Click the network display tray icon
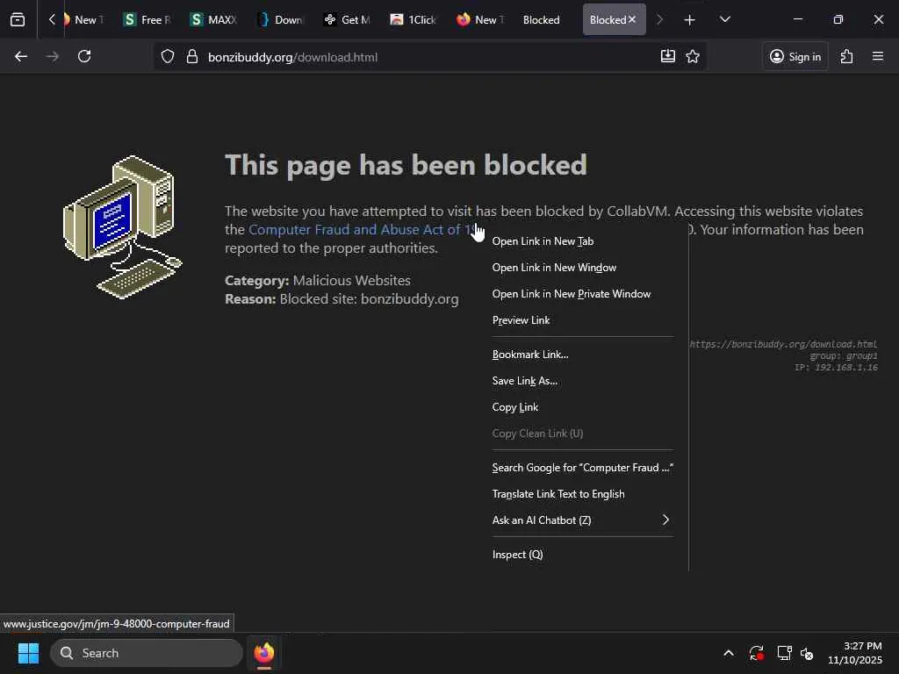Viewport: 899px width, 674px height. click(784, 653)
